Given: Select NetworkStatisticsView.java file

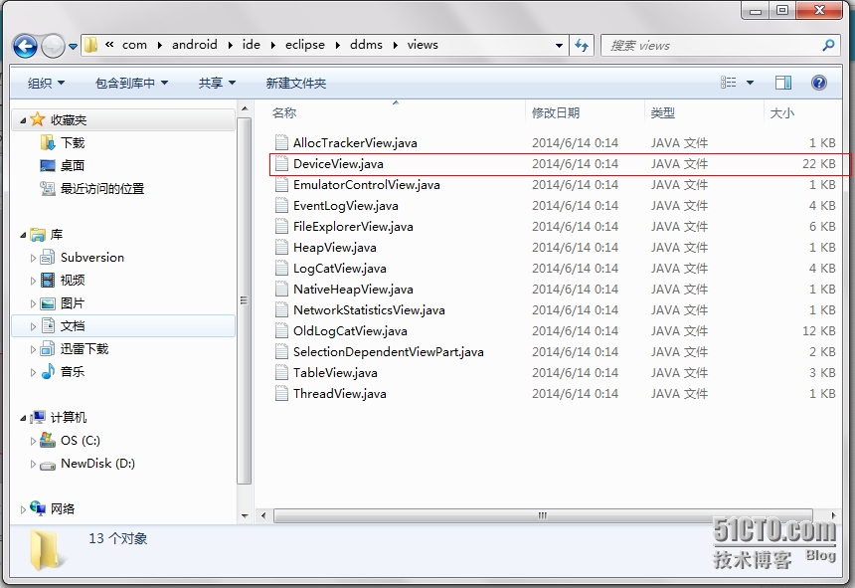Looking at the screenshot, I should (x=369, y=310).
